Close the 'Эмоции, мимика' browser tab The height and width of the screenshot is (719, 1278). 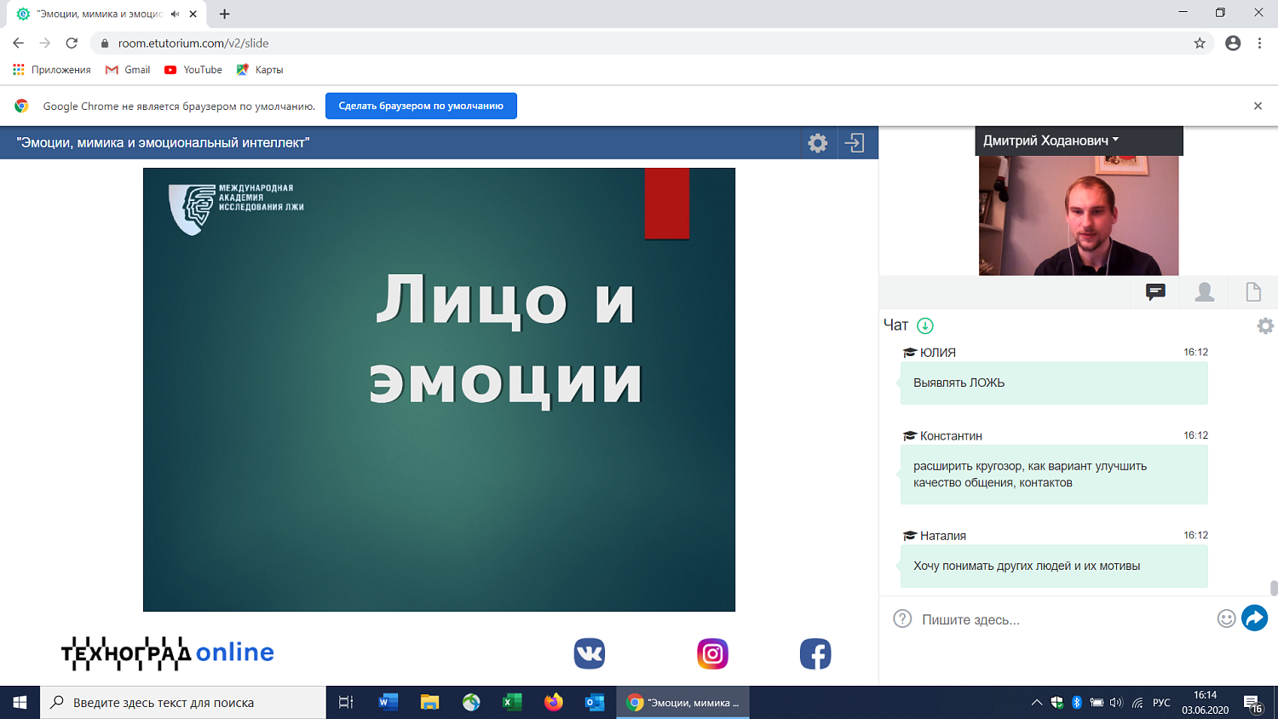click(x=193, y=14)
